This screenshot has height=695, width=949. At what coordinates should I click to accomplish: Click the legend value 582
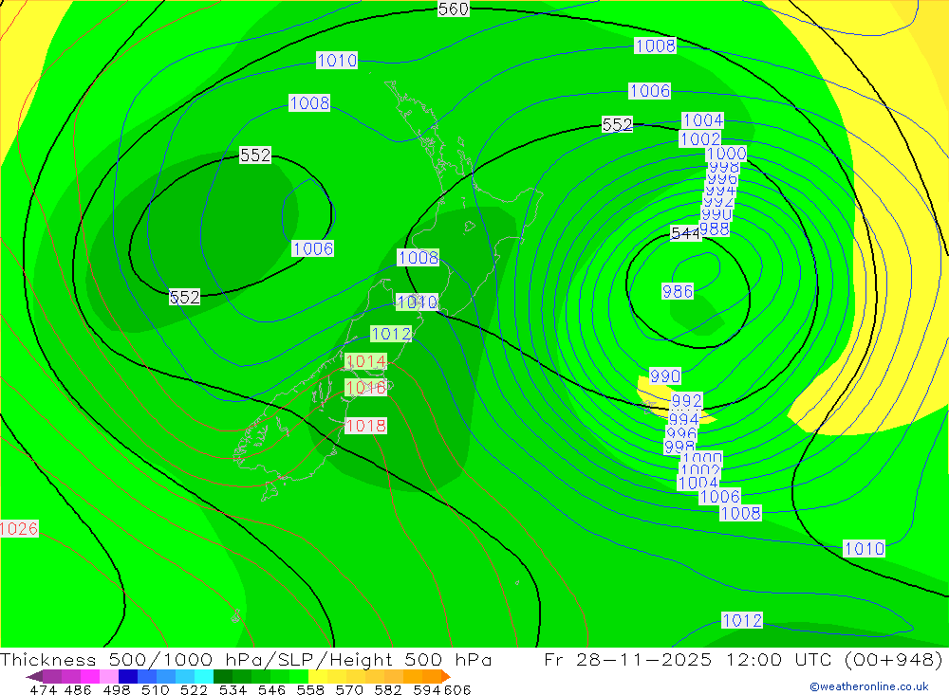387,689
